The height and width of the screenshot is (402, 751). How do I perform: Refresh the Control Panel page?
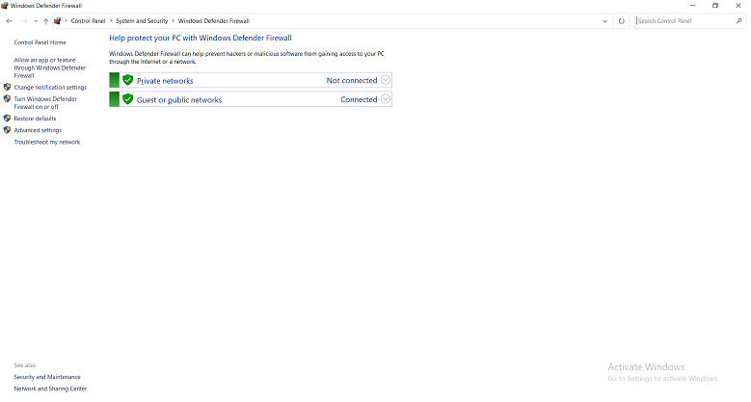point(621,21)
